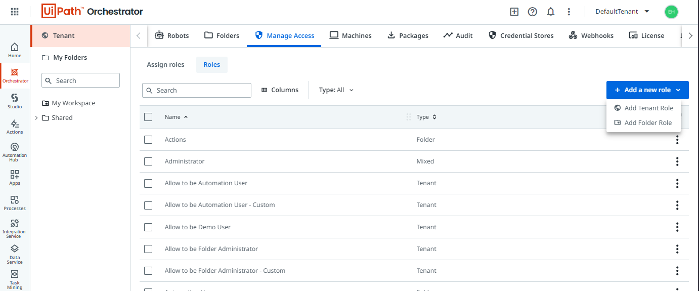
Task: Switch to the Robots tab
Action: [172, 35]
